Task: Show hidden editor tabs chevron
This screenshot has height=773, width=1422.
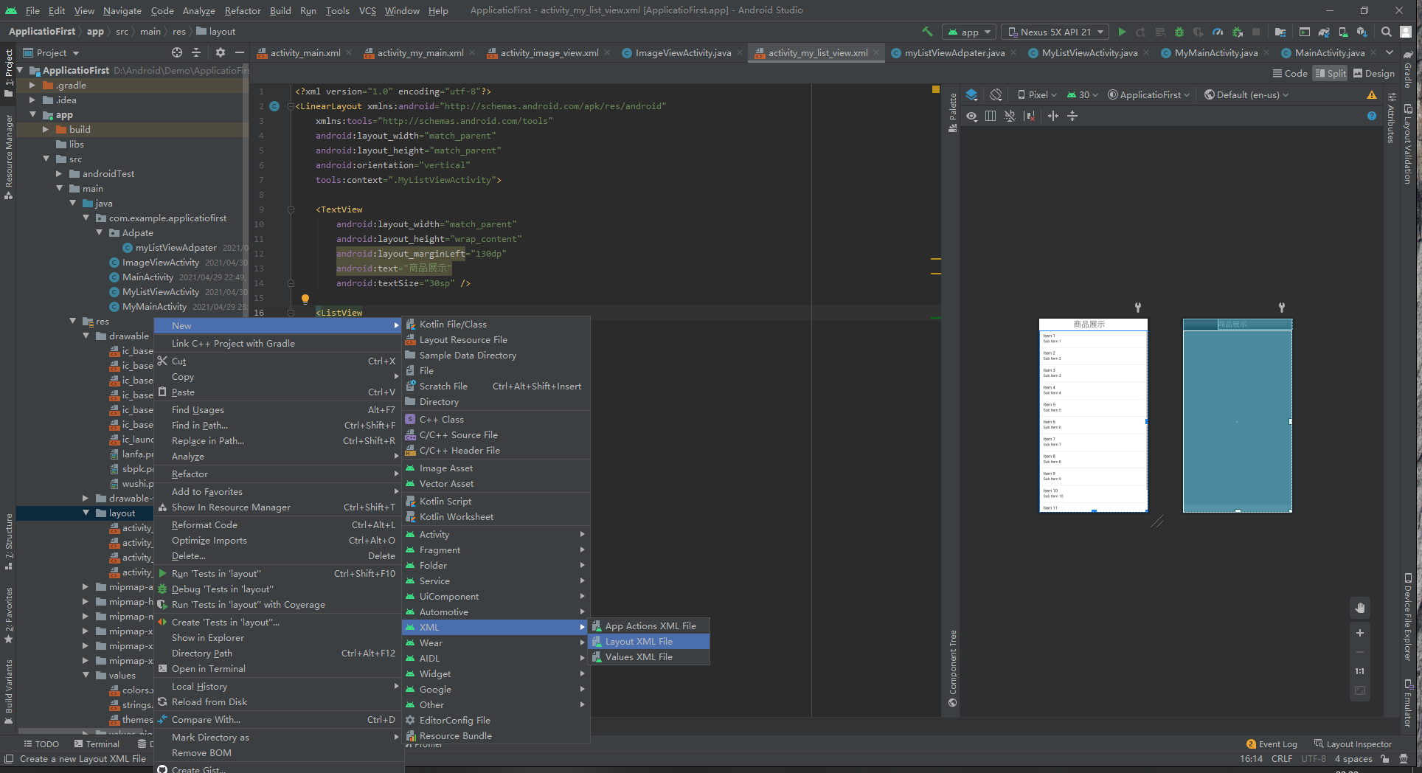Action: tap(1390, 52)
